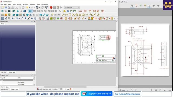
Task: Add a Diameter dimension
Action: click(x=77, y=15)
